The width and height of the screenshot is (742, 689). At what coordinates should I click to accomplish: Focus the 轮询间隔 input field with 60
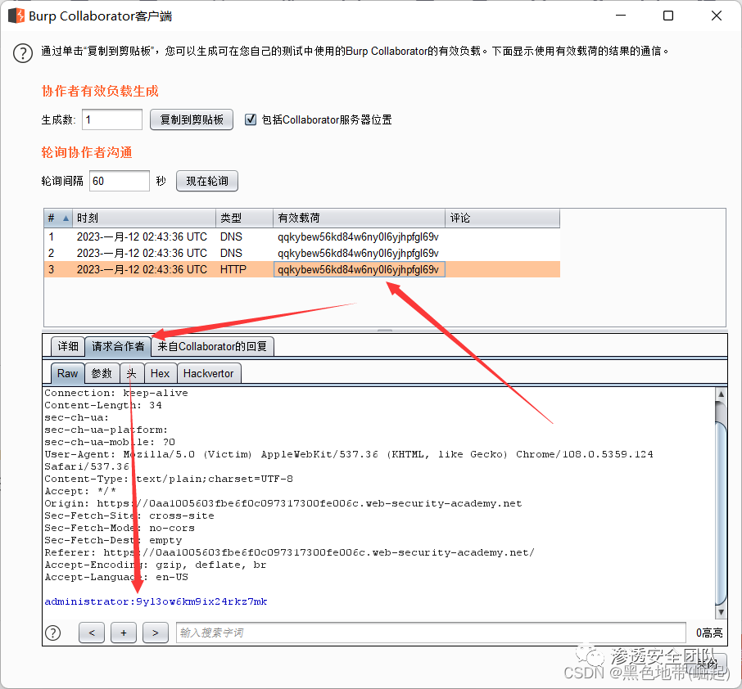pyautogui.click(x=120, y=181)
